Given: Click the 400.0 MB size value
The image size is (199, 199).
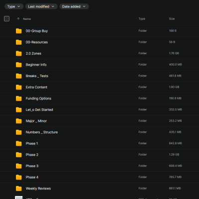Looking at the screenshot, I should tap(175, 64).
